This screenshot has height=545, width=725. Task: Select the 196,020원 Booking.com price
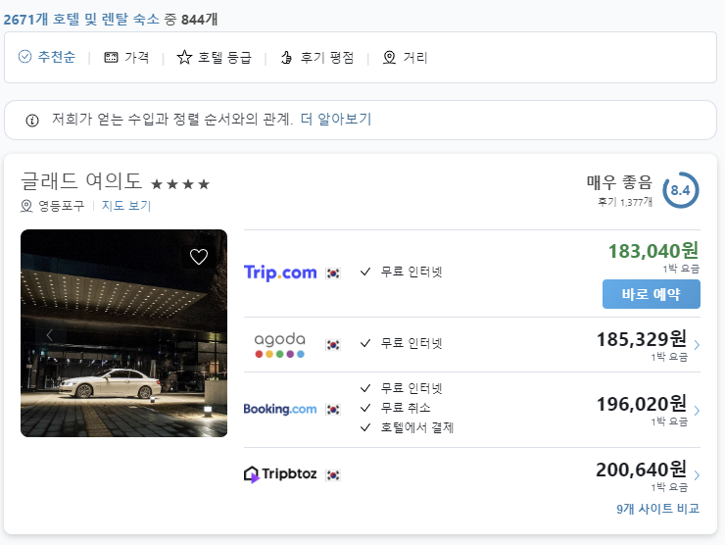642,404
